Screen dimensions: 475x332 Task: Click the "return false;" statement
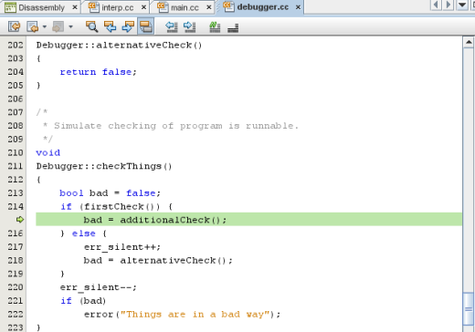[x=99, y=72]
